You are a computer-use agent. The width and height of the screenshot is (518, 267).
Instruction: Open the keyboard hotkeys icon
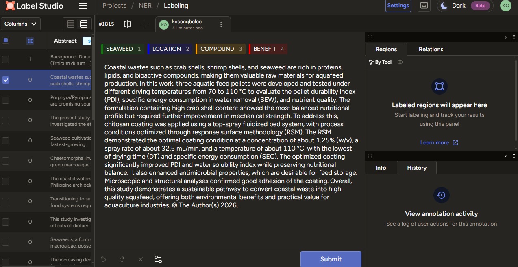[424, 6]
